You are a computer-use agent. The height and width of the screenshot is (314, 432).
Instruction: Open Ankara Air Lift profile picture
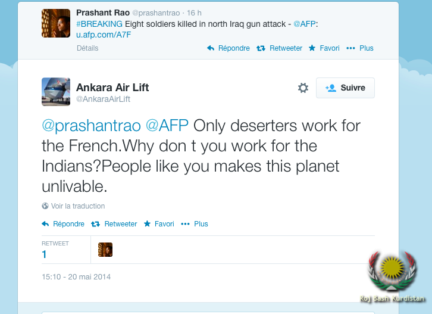(x=56, y=92)
